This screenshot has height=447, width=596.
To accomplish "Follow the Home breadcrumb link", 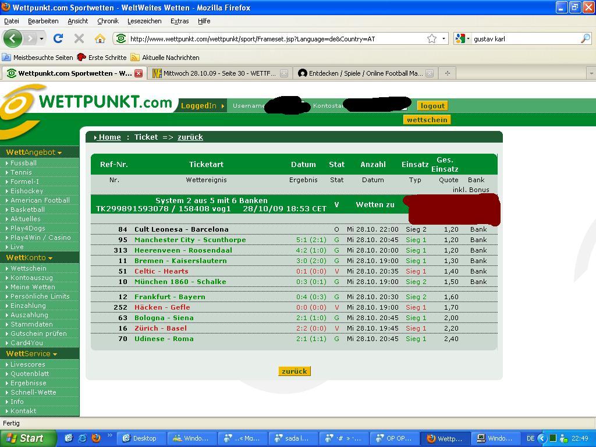I will point(109,137).
